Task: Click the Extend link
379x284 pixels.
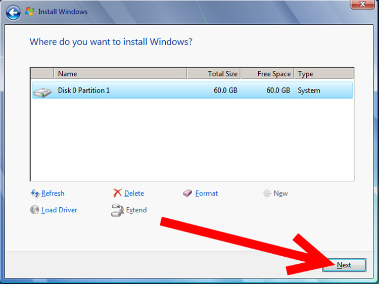Action: [x=136, y=210]
